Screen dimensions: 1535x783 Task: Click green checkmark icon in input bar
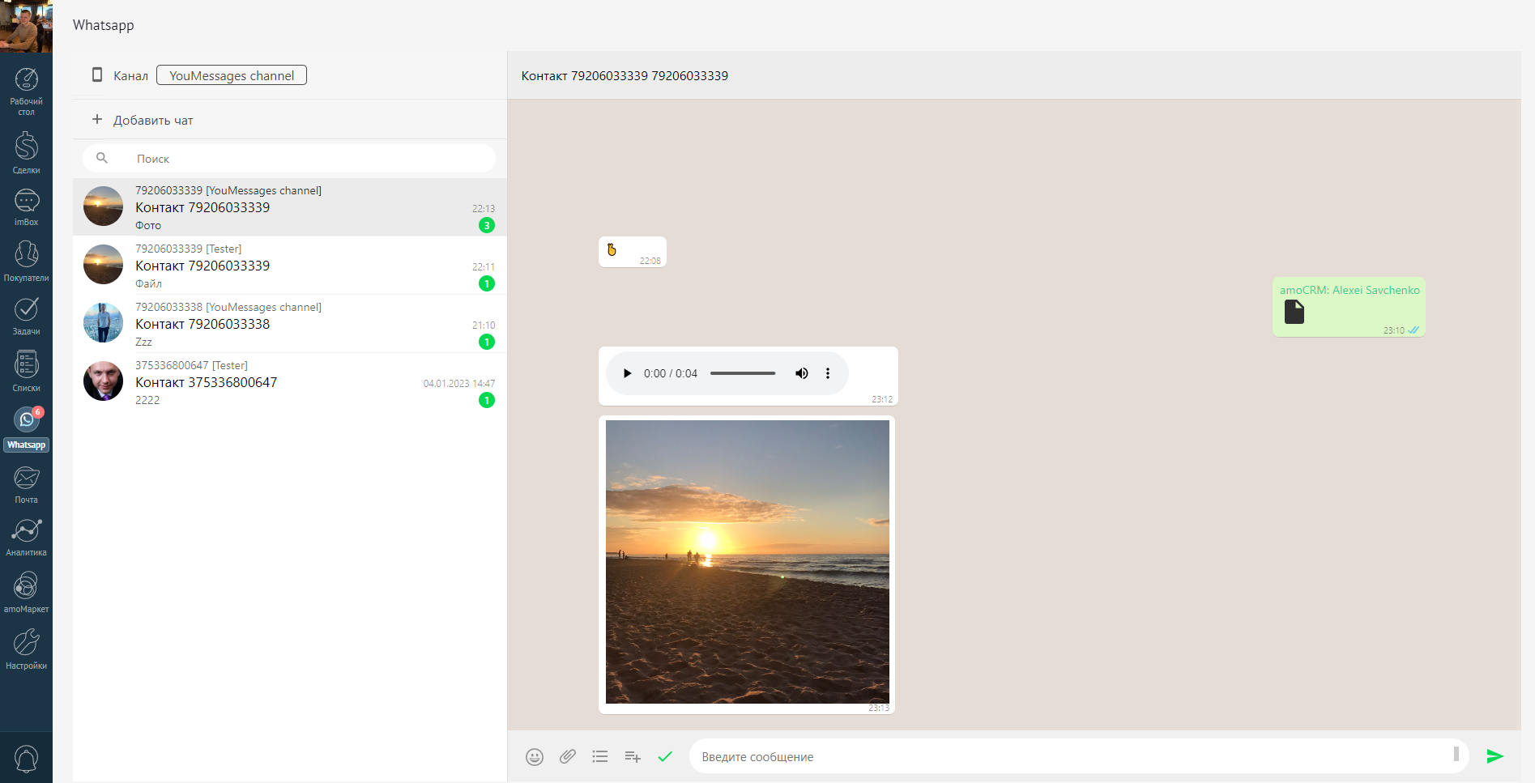click(665, 756)
